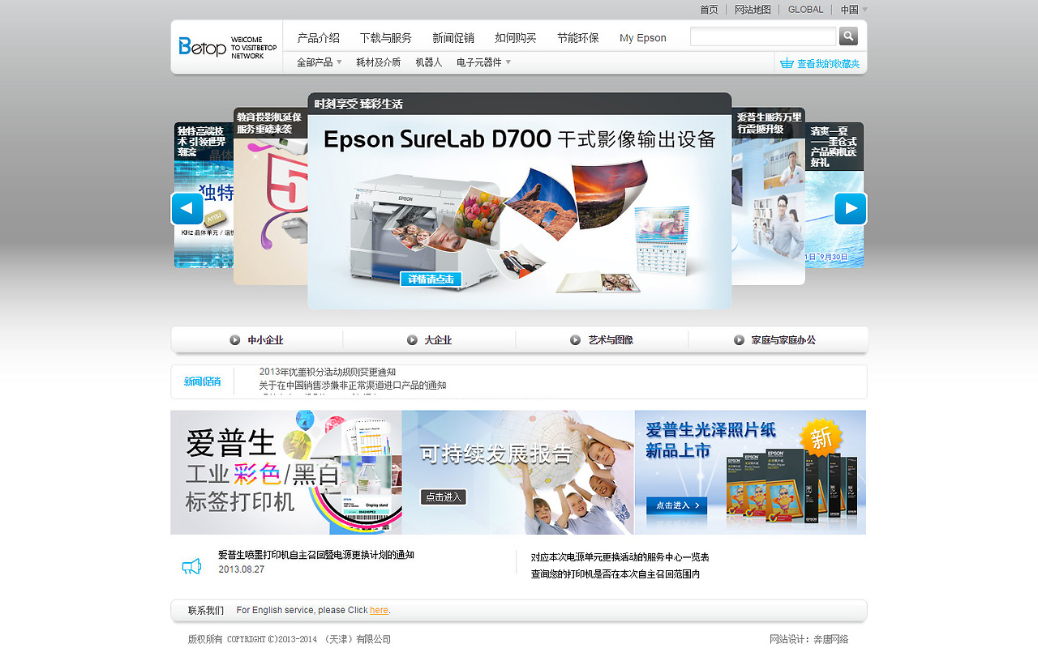Click the 联系我们 footer link
Image resolution: width=1038 pixels, height=665 pixels.
point(206,610)
